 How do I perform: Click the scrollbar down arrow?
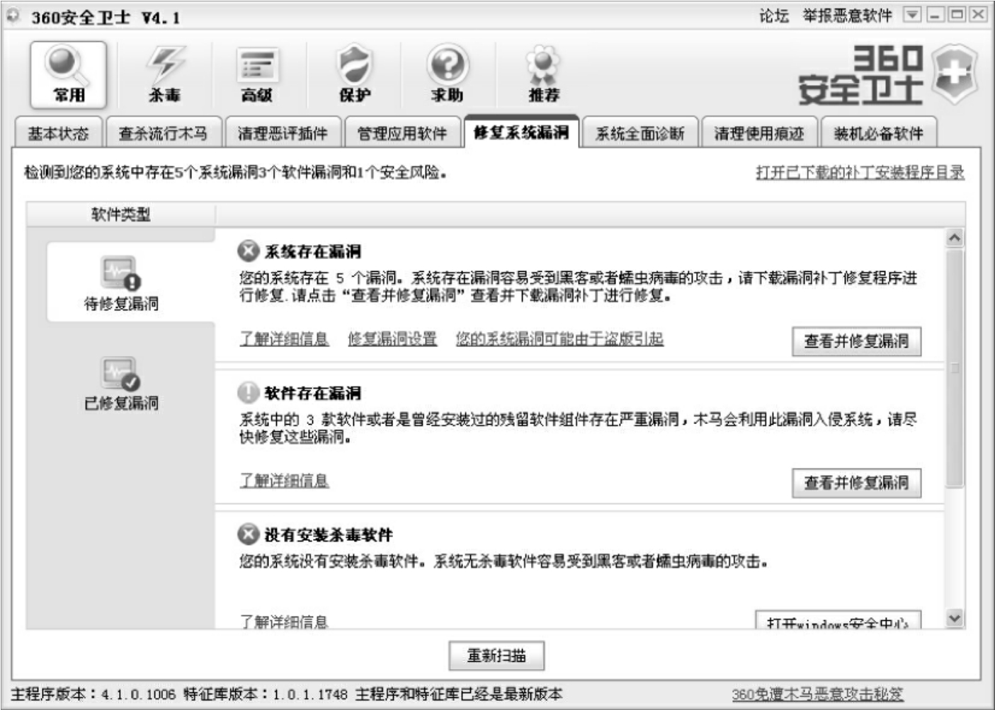[955, 618]
